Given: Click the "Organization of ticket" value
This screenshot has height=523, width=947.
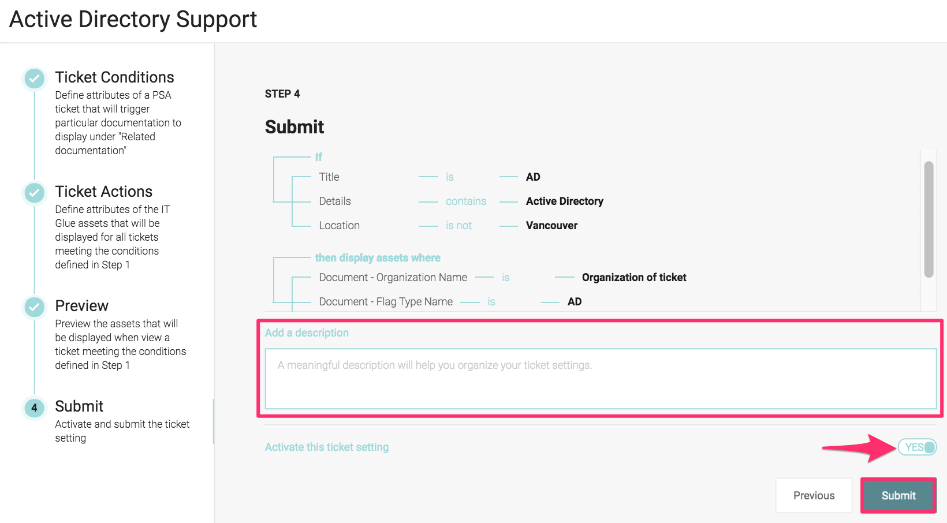Looking at the screenshot, I should 634,277.
